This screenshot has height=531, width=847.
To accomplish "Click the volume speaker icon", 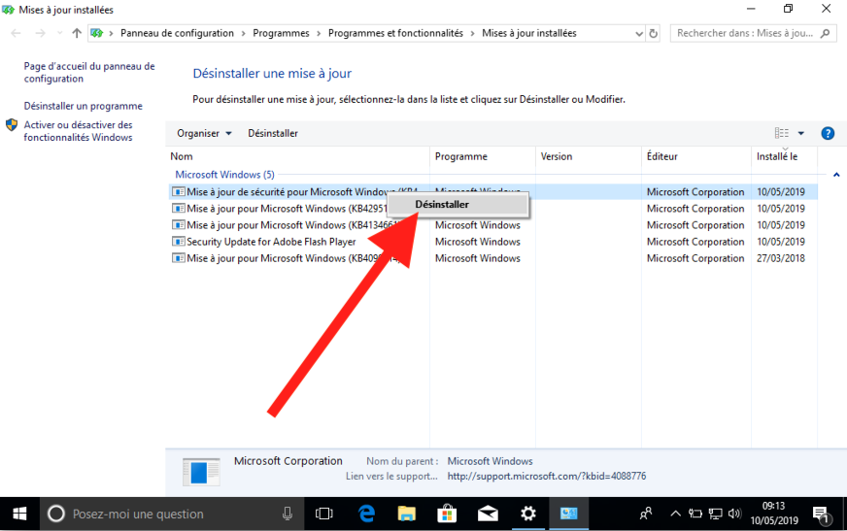I will coord(734,514).
